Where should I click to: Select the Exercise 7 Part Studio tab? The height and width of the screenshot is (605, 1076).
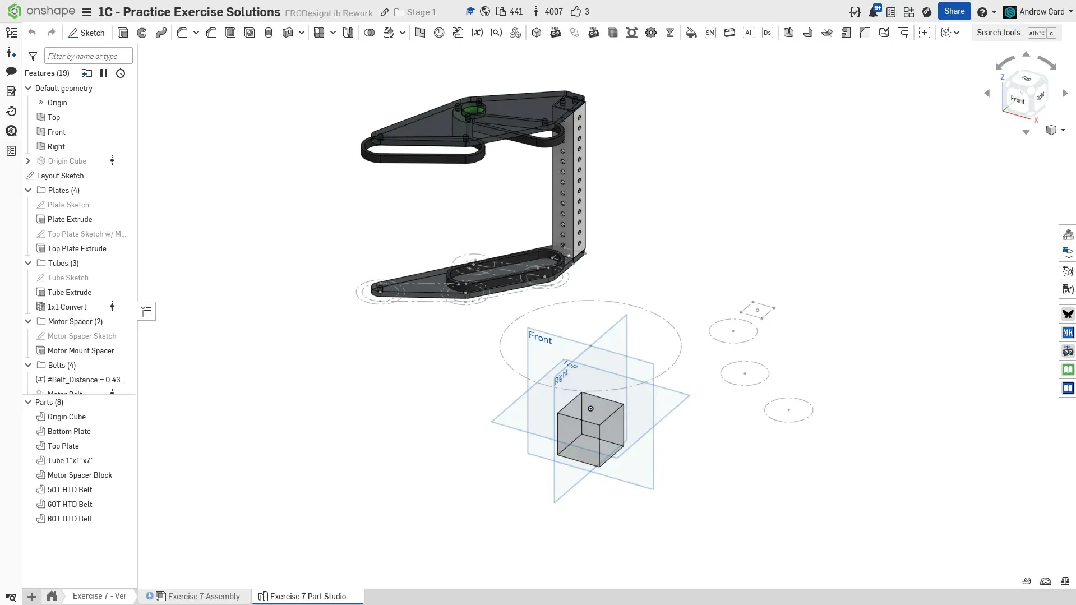tap(307, 596)
